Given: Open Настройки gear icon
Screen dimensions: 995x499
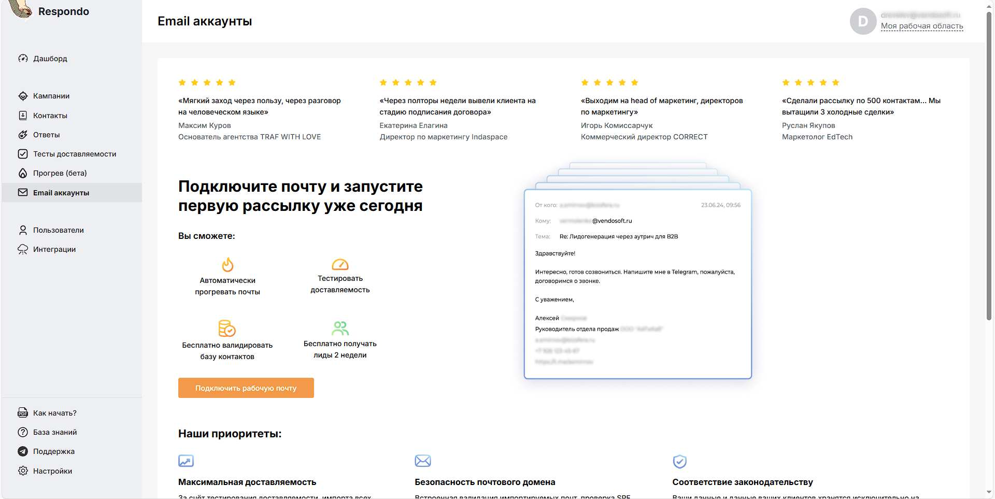Looking at the screenshot, I should [23, 471].
